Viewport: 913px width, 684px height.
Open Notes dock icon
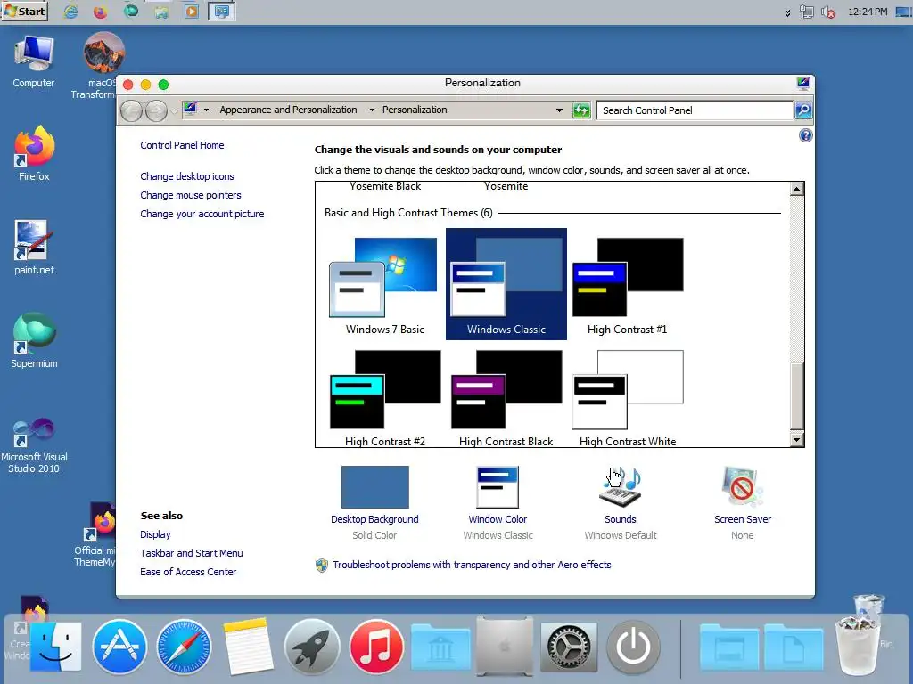coord(248,647)
